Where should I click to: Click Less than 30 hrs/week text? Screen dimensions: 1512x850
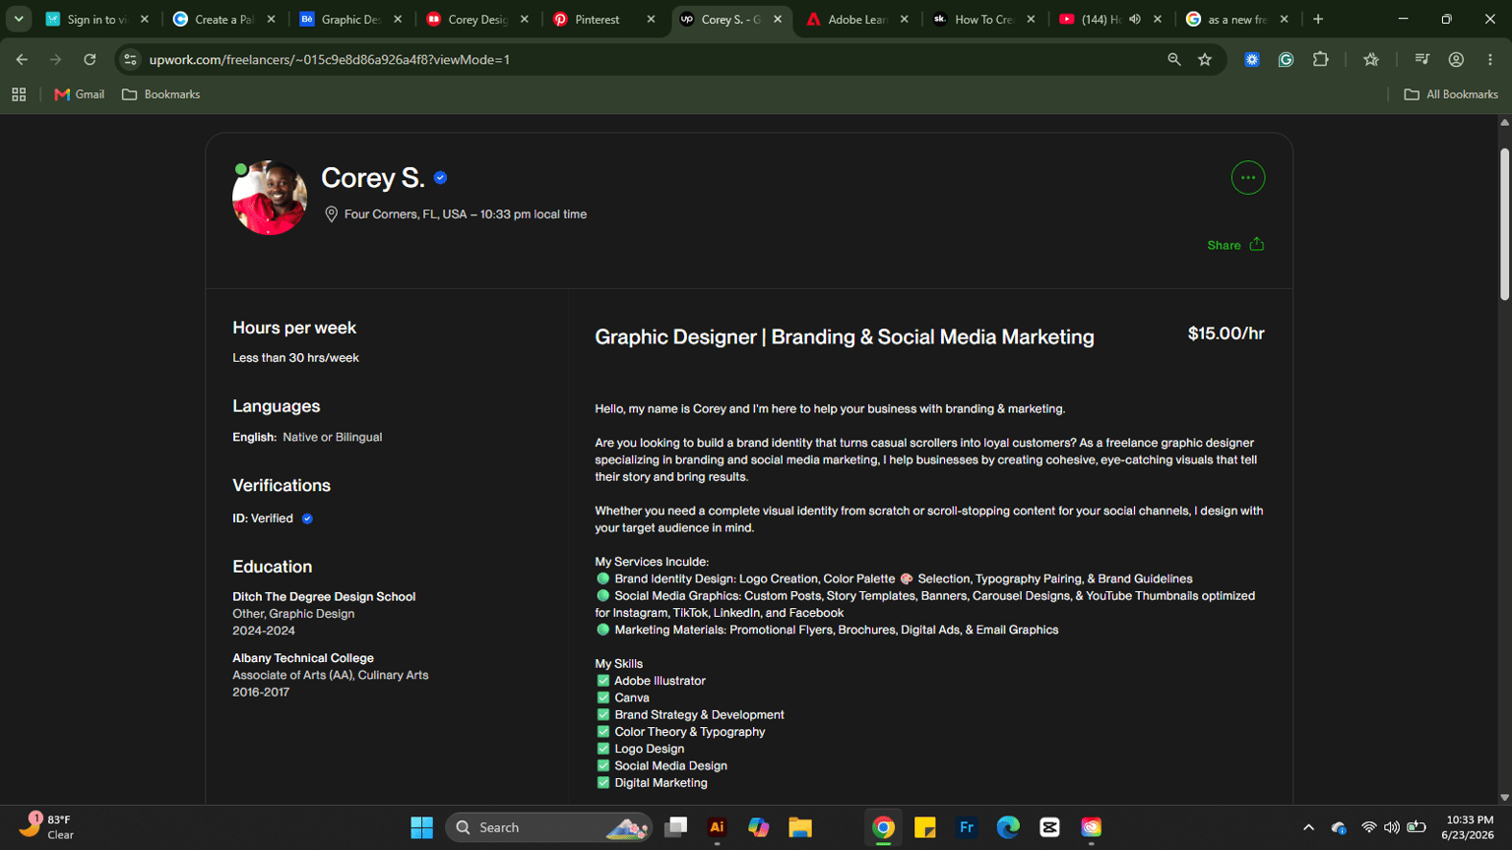pyautogui.click(x=295, y=358)
